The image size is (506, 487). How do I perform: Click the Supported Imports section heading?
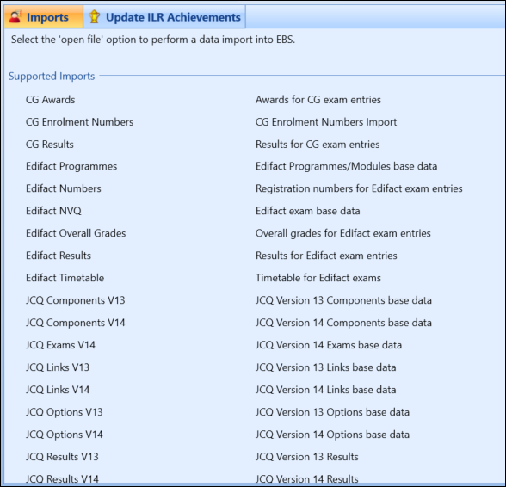[52, 77]
